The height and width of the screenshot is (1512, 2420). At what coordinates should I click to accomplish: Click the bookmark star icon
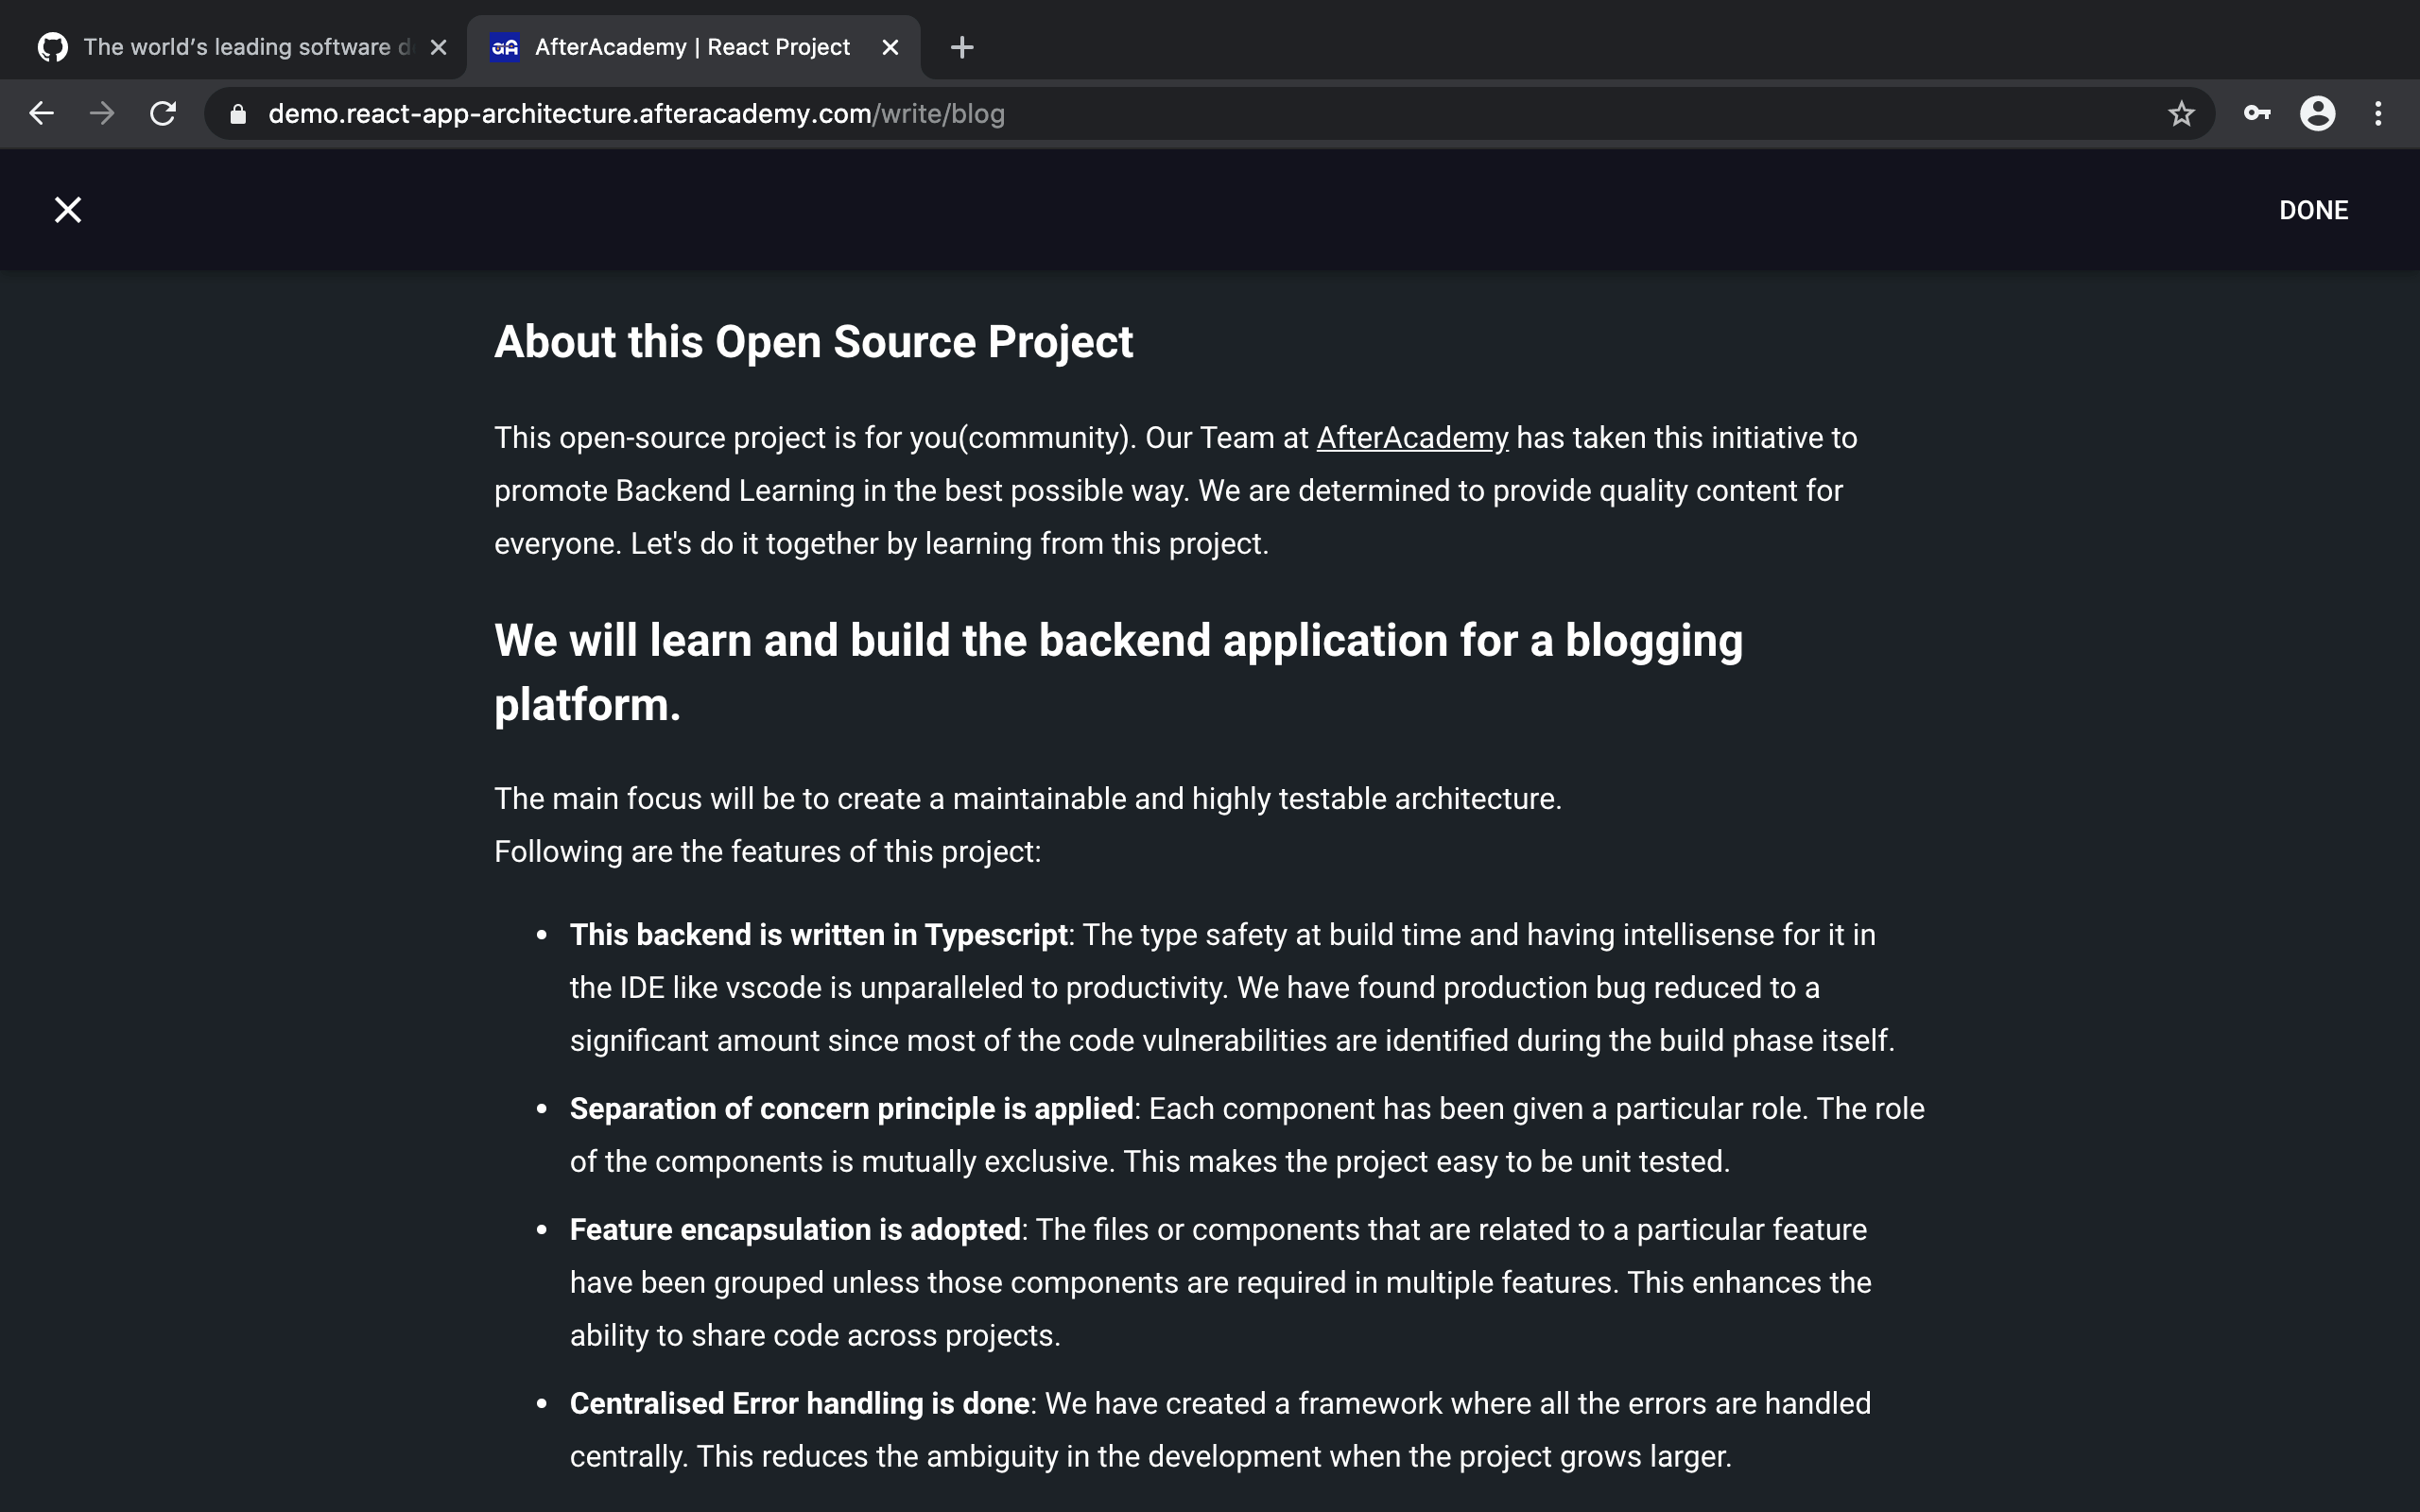(x=2182, y=113)
